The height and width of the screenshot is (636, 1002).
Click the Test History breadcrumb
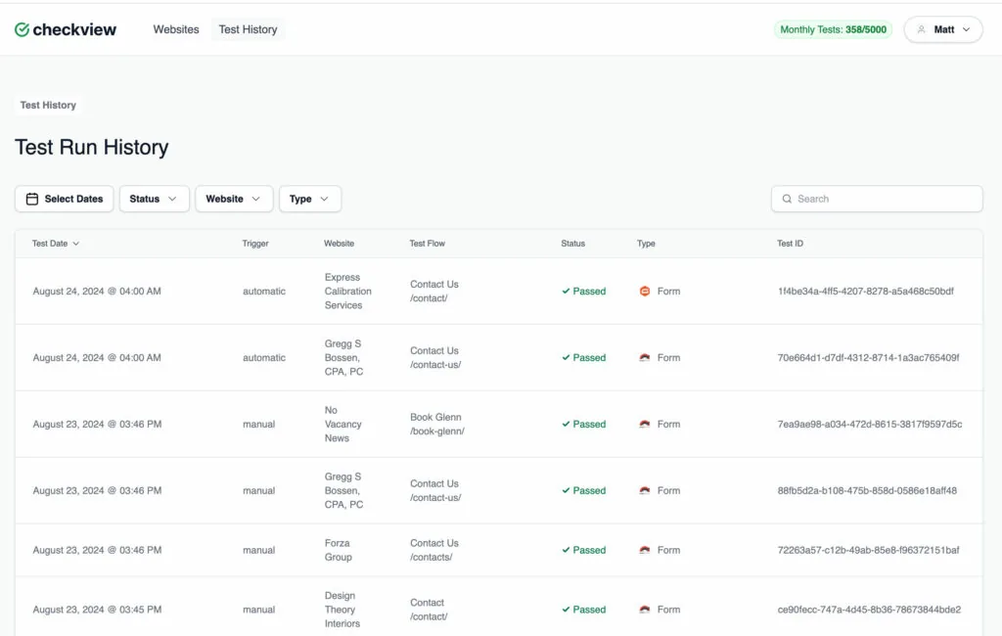point(48,105)
